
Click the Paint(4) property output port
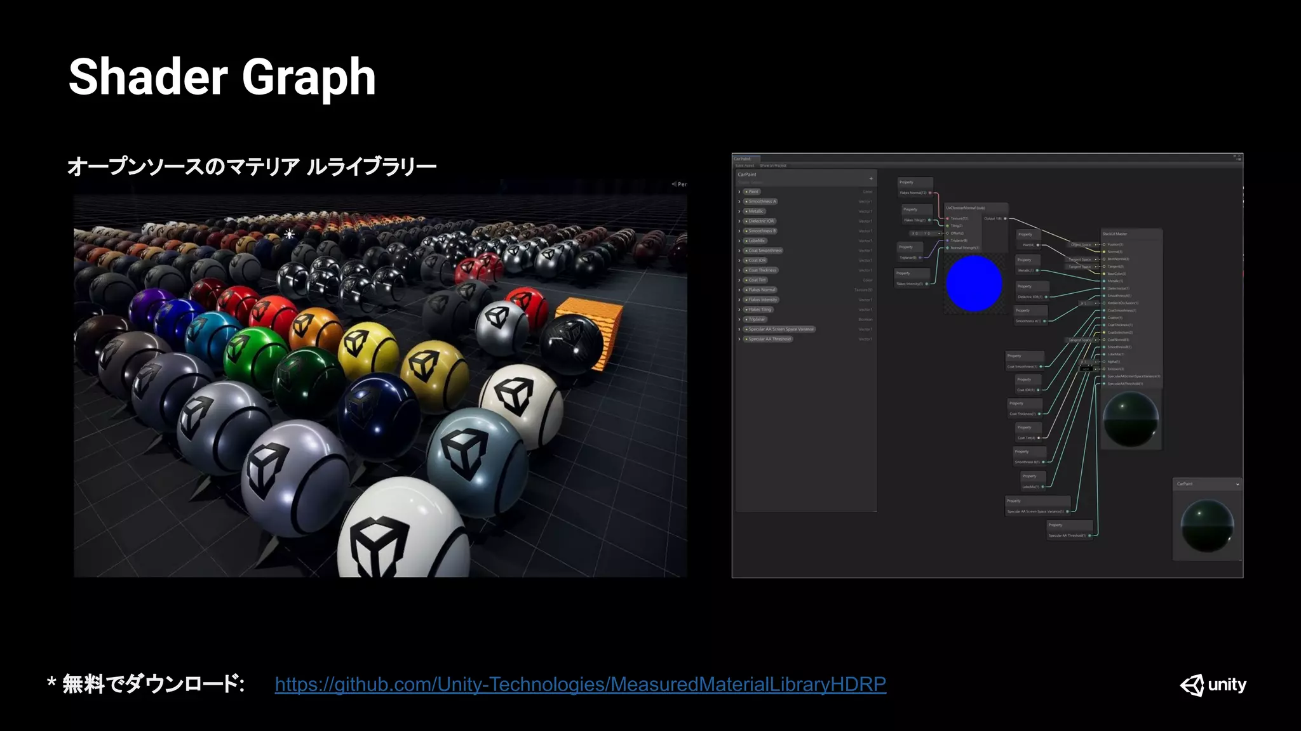tap(1038, 245)
